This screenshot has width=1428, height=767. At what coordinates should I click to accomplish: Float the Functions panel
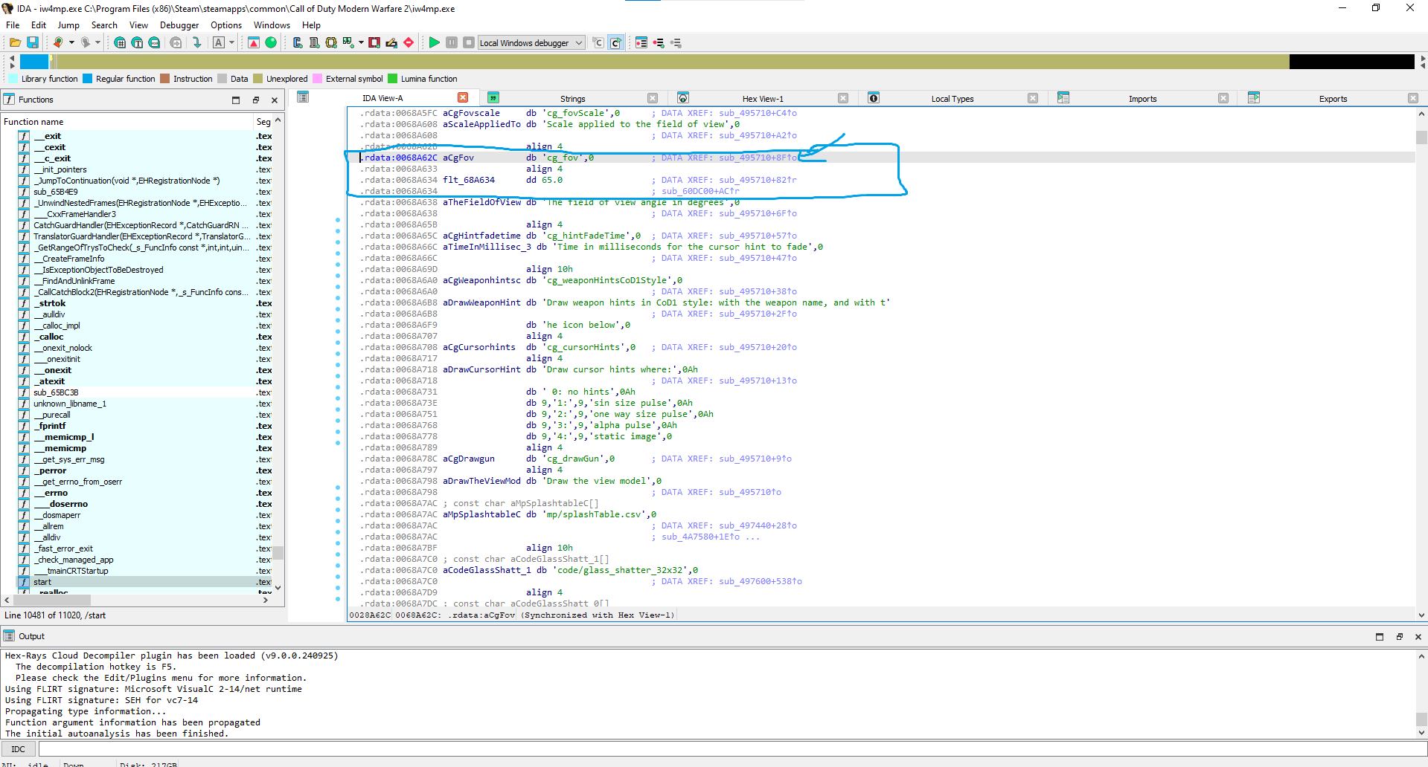255,100
